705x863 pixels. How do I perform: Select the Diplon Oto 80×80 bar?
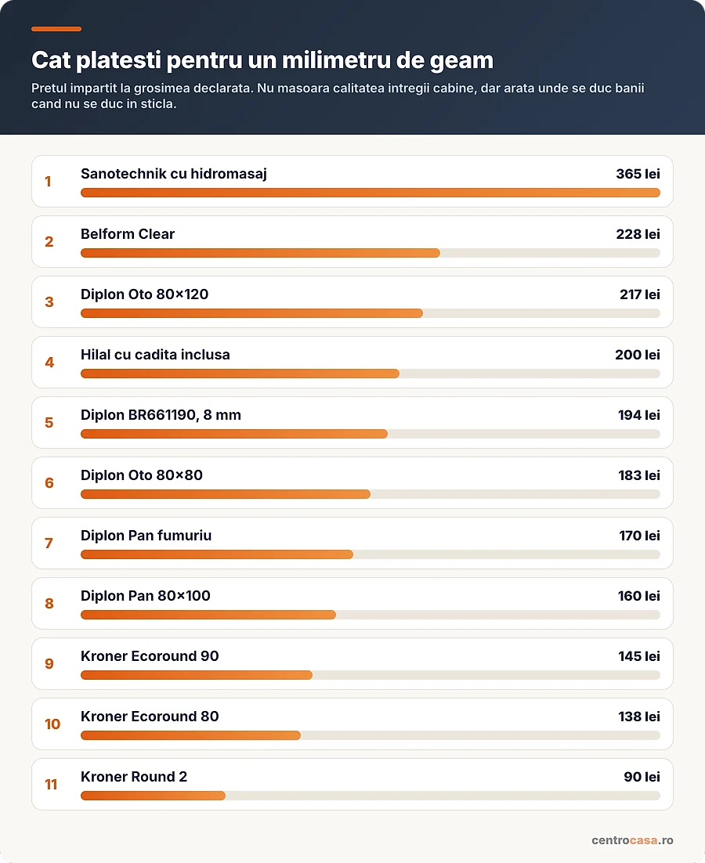point(371,494)
